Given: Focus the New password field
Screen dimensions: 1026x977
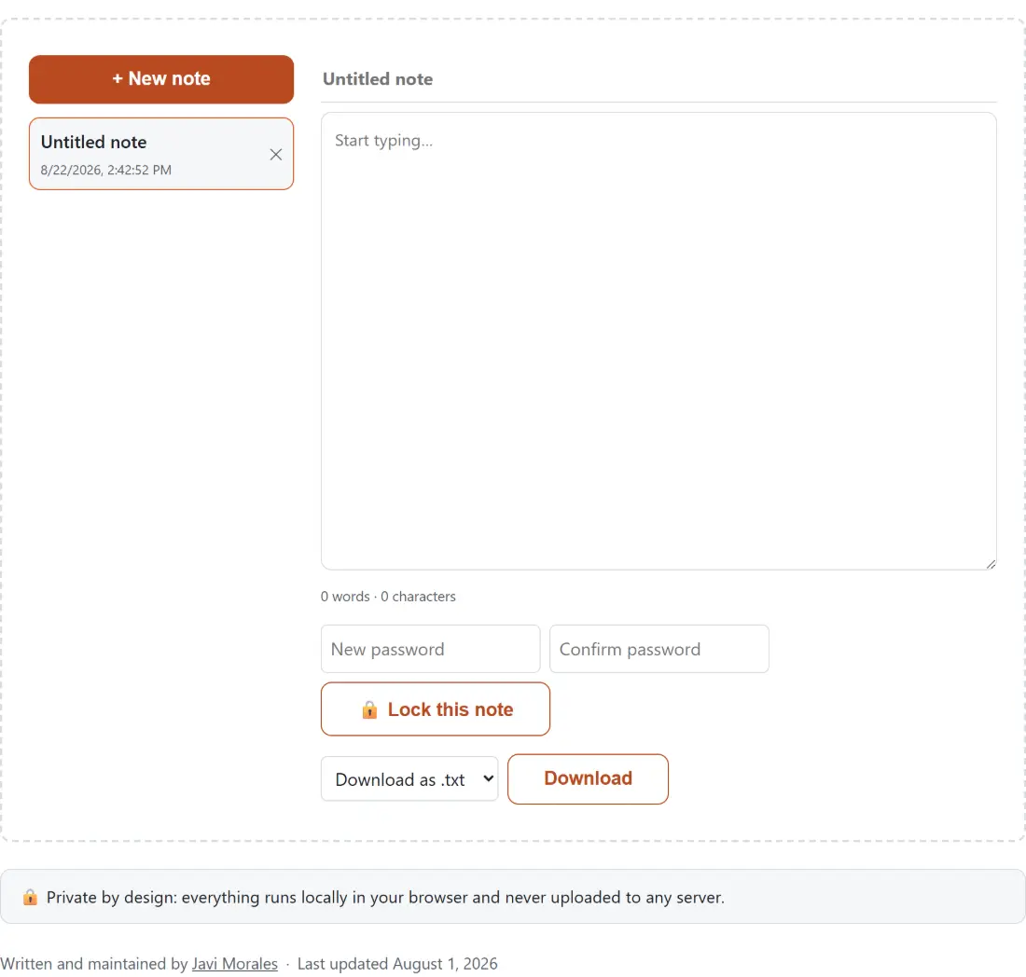Looking at the screenshot, I should (431, 649).
